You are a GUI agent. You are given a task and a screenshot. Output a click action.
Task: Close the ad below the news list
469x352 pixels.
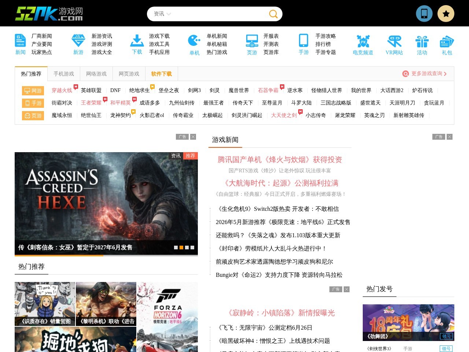[347, 289]
